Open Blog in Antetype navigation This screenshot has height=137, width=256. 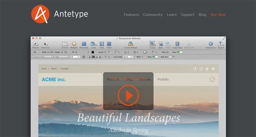point(202,15)
